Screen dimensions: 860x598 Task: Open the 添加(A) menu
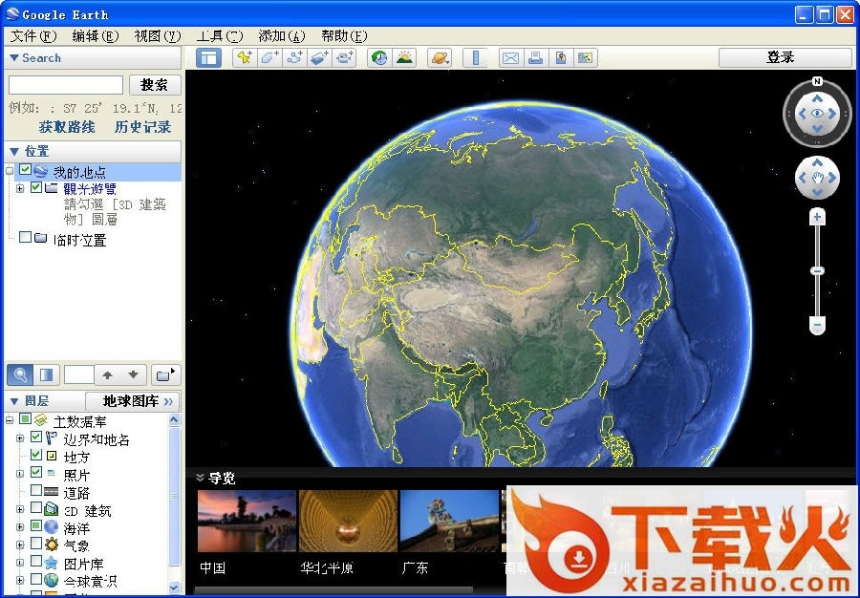pyautogui.click(x=281, y=36)
